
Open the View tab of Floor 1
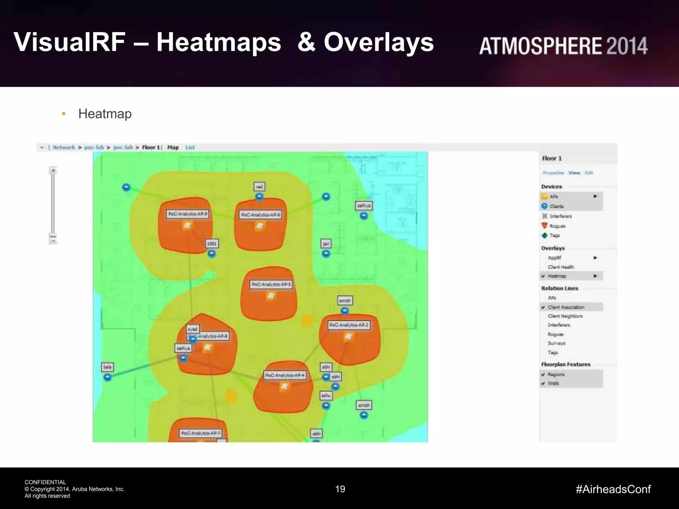click(574, 173)
